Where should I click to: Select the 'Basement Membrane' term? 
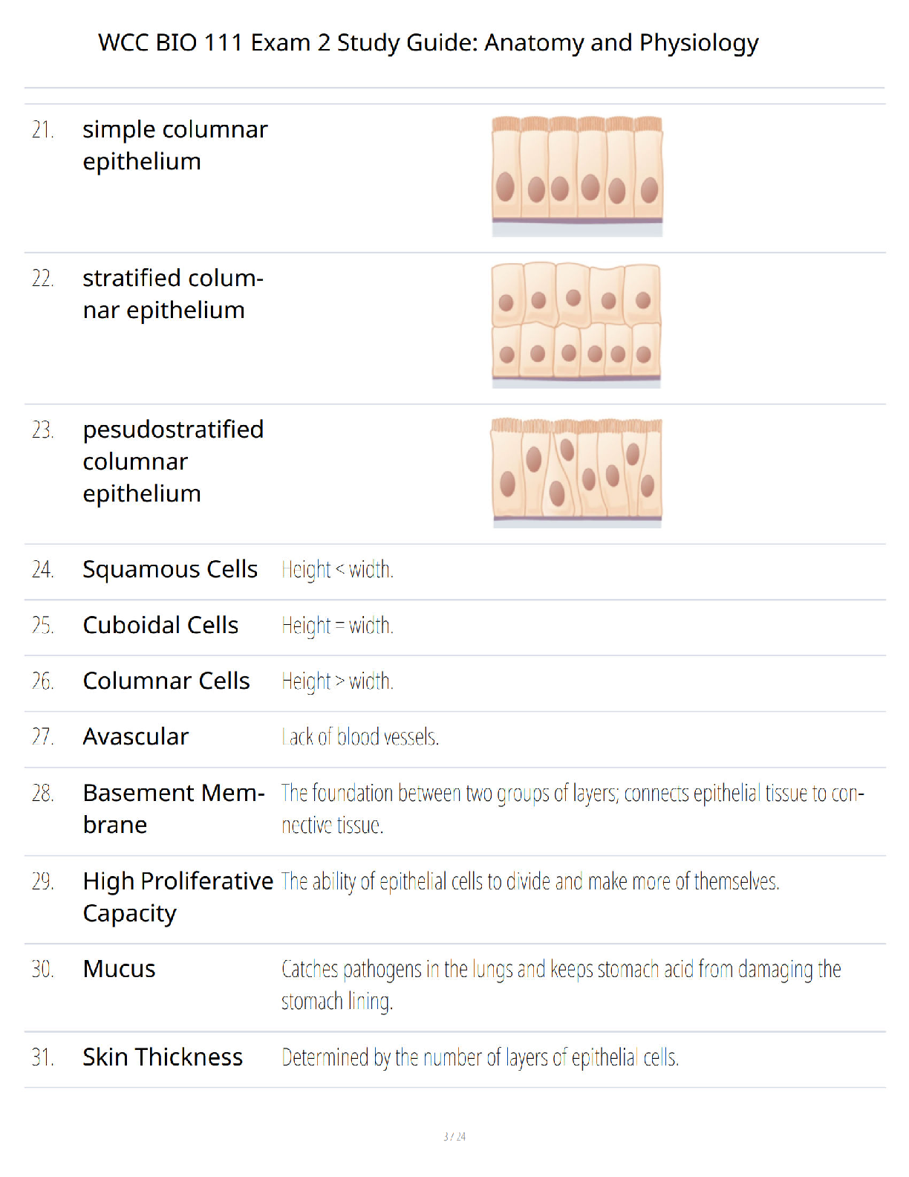tap(174, 808)
